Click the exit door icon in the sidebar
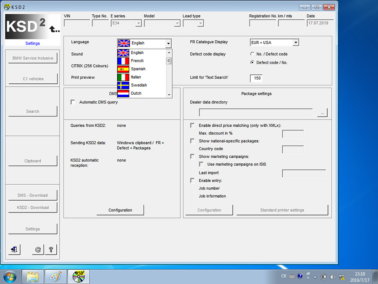 [x=14, y=249]
